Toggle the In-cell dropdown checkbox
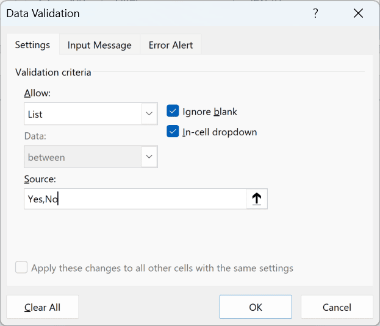Screen dimensions: 380x326 [x=173, y=132]
